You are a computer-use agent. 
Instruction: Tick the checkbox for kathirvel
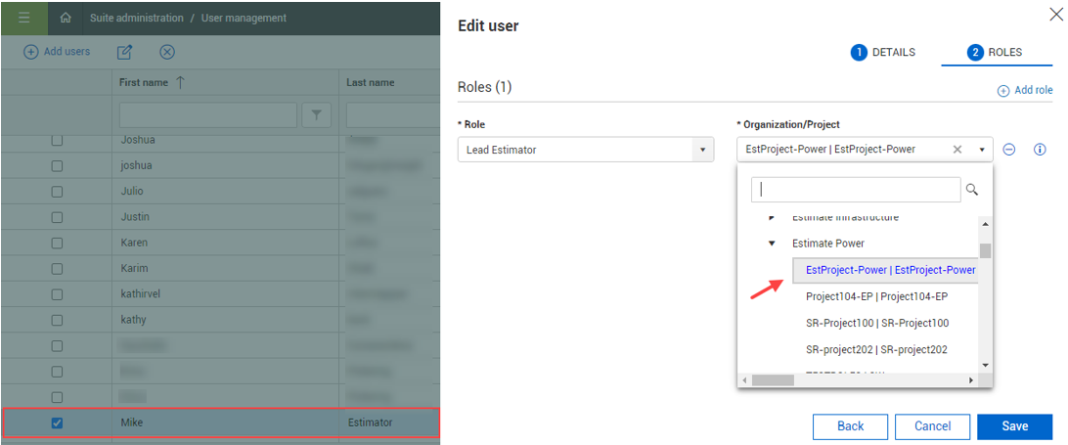(x=57, y=294)
